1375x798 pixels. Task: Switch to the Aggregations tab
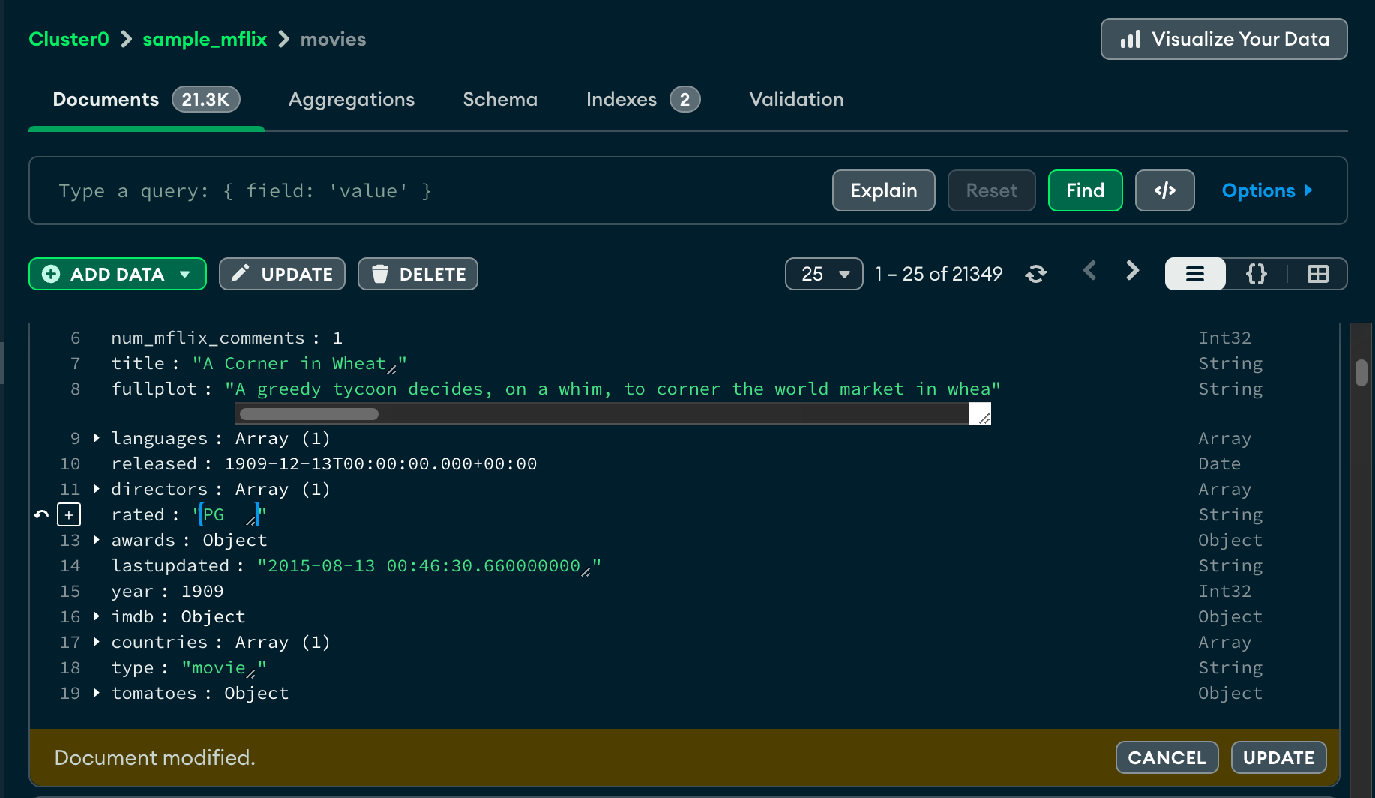(351, 99)
